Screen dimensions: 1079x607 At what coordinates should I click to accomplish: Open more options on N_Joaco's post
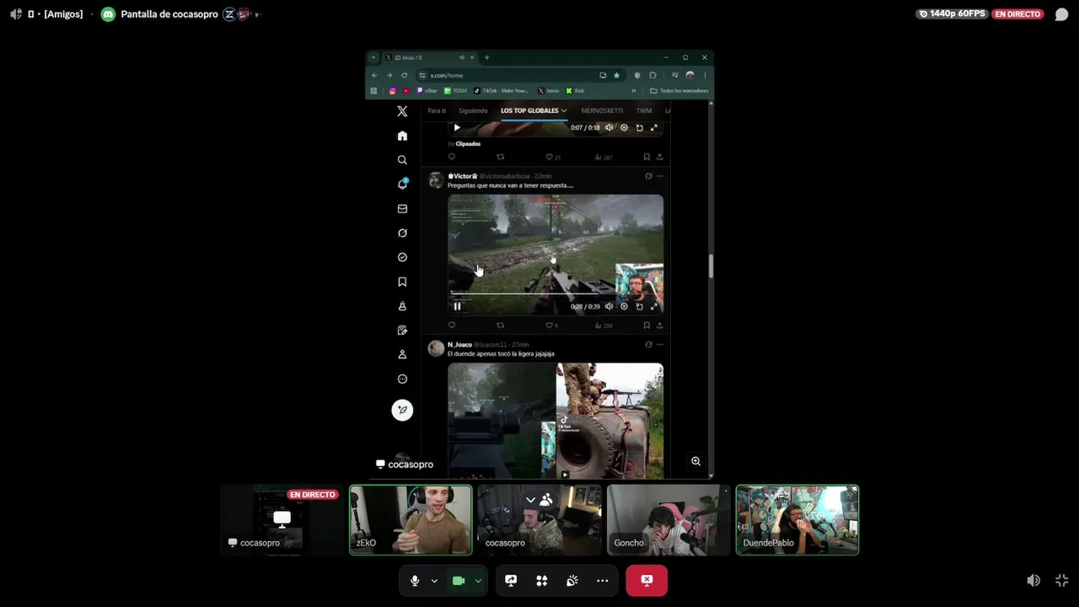[659, 344]
